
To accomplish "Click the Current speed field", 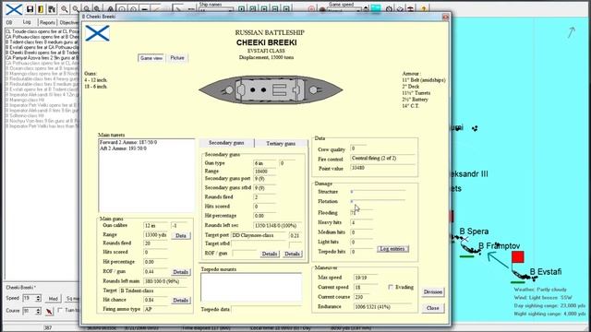I will [x=366, y=287].
